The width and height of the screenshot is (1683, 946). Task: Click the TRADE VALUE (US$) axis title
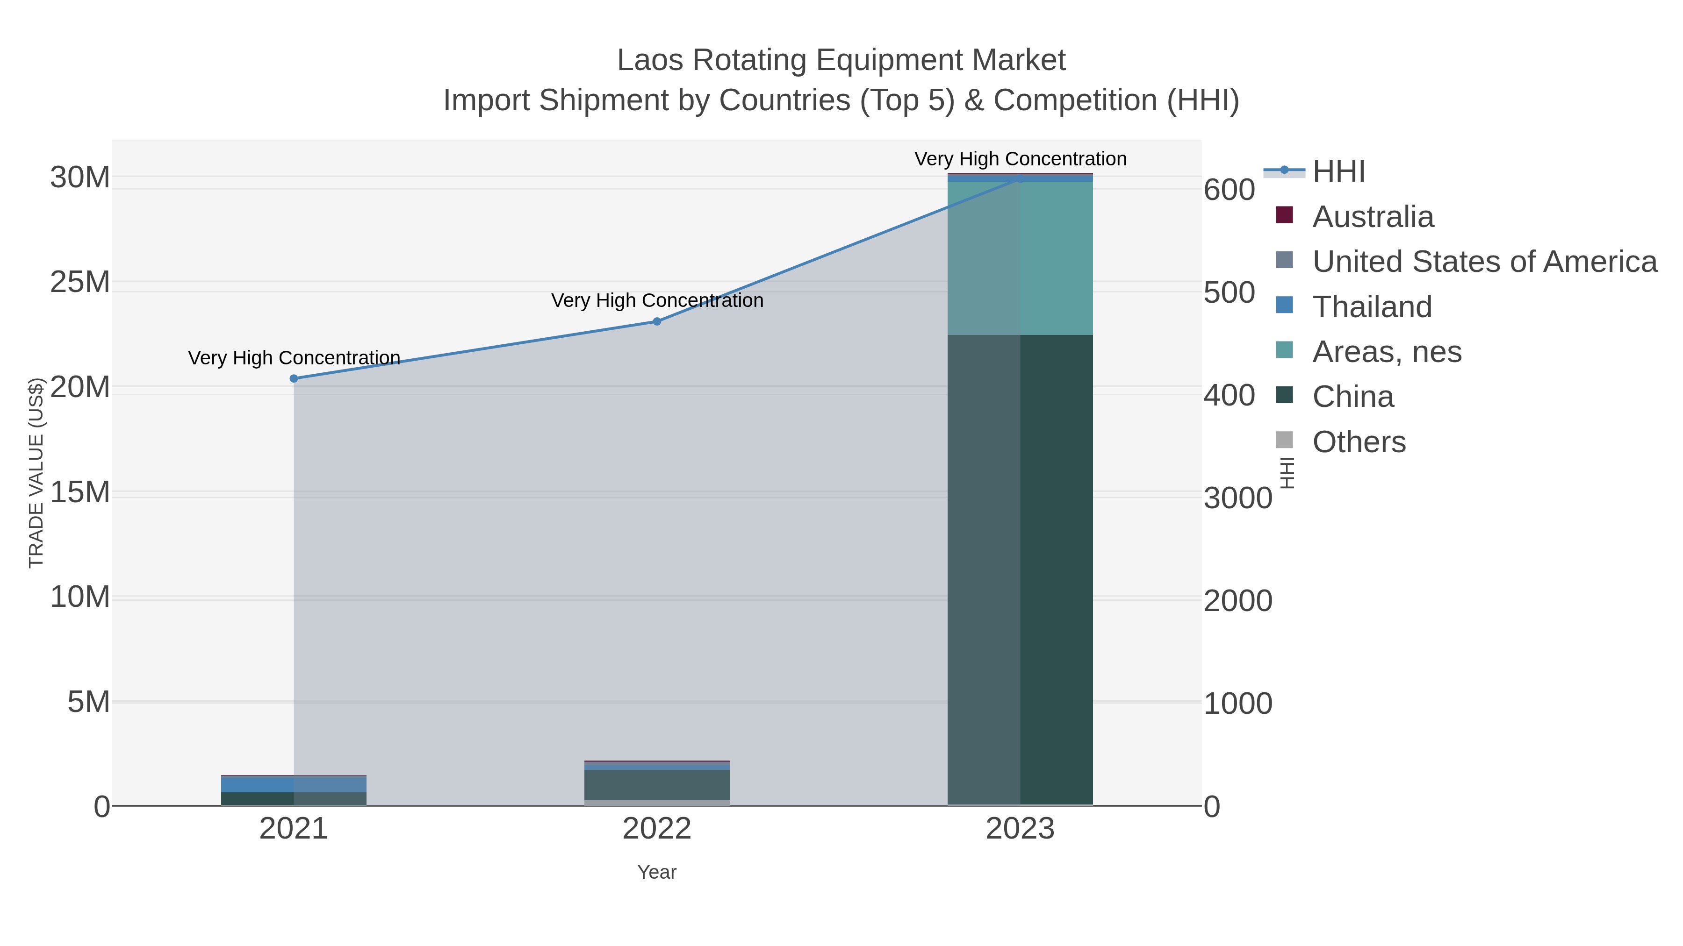click(x=36, y=473)
